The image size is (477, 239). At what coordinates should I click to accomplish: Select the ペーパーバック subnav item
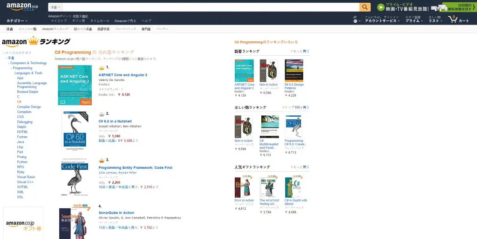[126, 29]
